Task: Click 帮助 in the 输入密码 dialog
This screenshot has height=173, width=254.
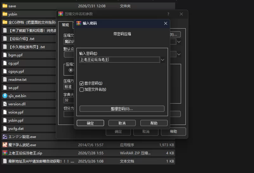Action: pyautogui.click(x=154, y=123)
